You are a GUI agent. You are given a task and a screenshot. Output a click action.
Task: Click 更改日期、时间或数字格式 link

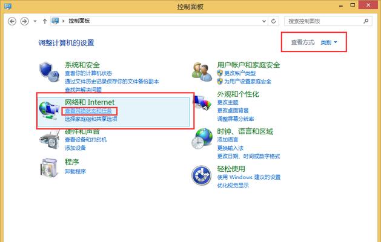[x=248, y=156]
